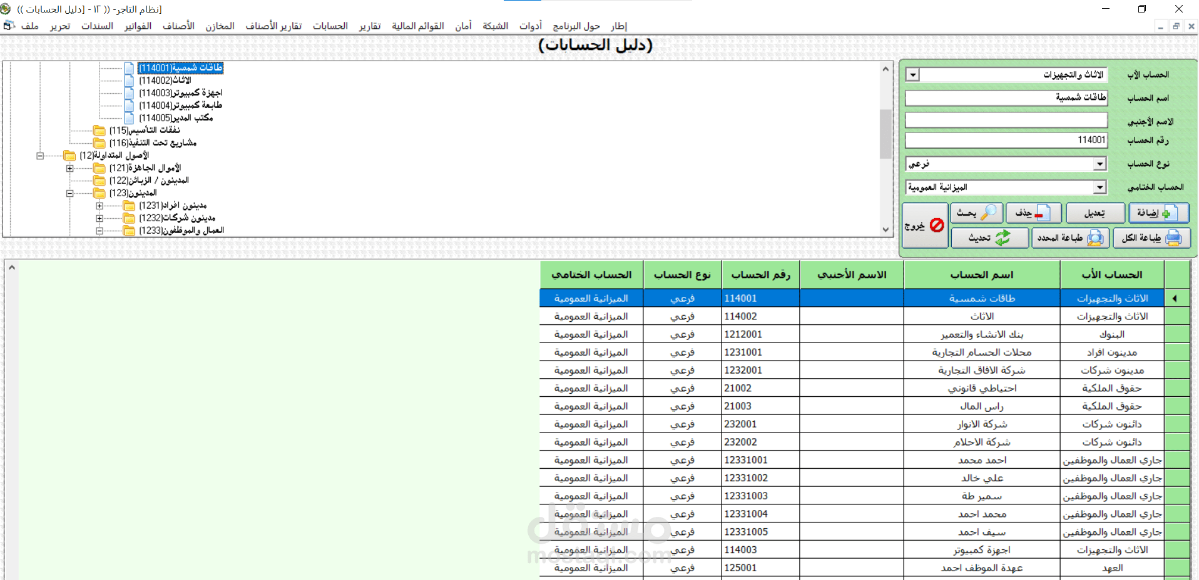Screen dimensions: 1199x580
Task: Click the نوع الحساب column header
Action: 682,275
